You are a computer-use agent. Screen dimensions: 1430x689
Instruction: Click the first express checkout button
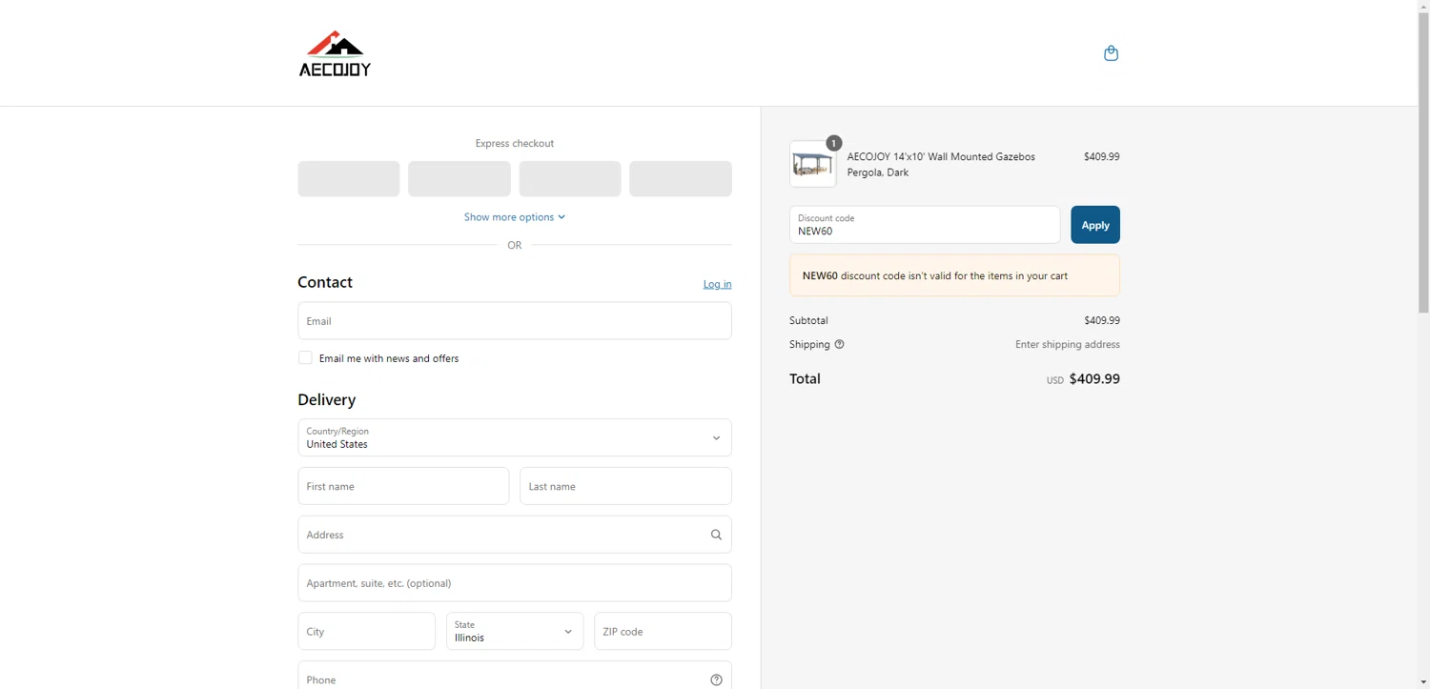[x=349, y=179]
